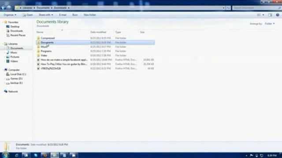Image resolution: width=282 pixels, height=158 pixels.
Task: Click the Videos library filmstrip icon
Action: tap(8, 61)
